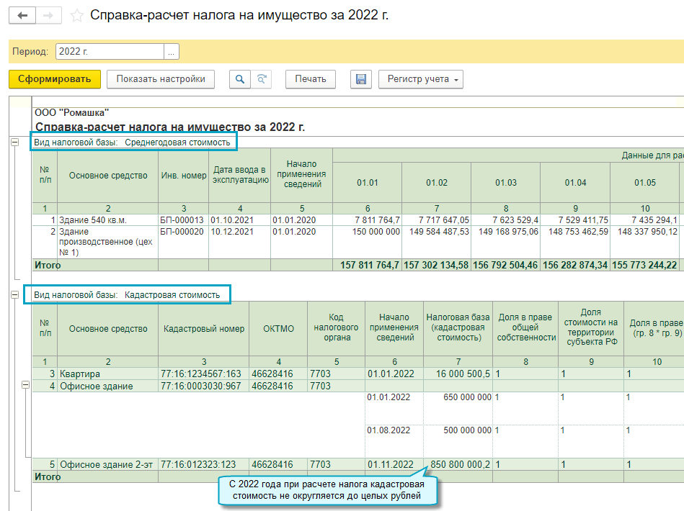This screenshot has height=511, width=684.
Task: Open period selection with ellipsis button
Action: (171, 52)
